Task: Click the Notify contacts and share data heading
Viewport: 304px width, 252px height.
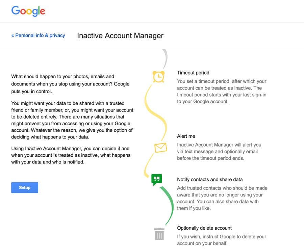Action: tap(210, 179)
